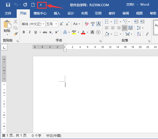Click the character border A icon
158x139 pixels.
(x=99, y=24)
